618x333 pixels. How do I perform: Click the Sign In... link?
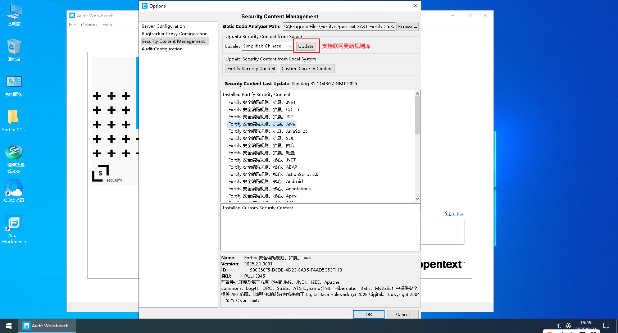point(454,213)
